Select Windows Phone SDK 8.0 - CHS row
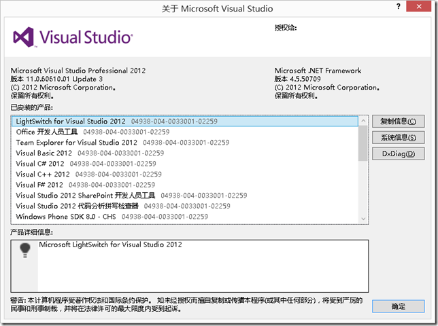The image size is (438, 326). coord(185,217)
